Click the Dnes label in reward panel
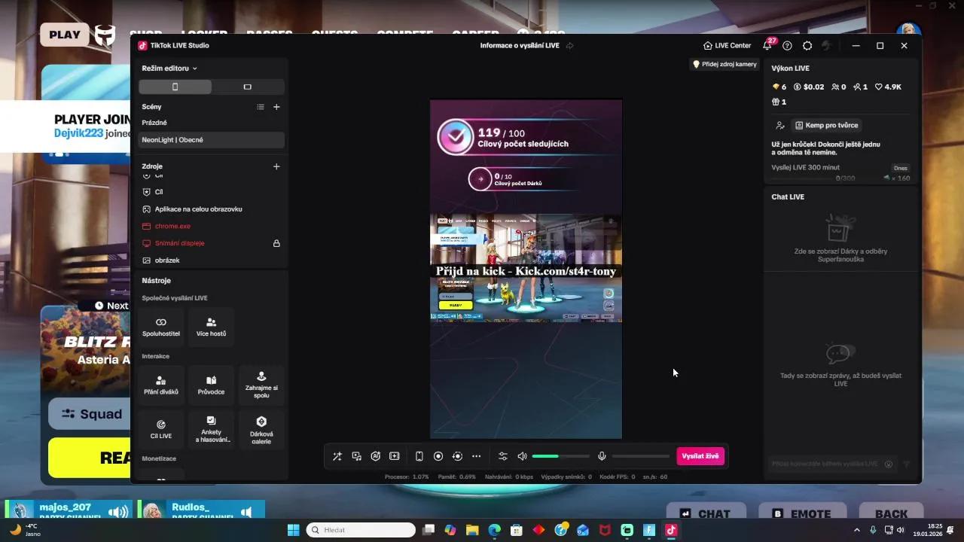964x542 pixels. [x=900, y=168]
